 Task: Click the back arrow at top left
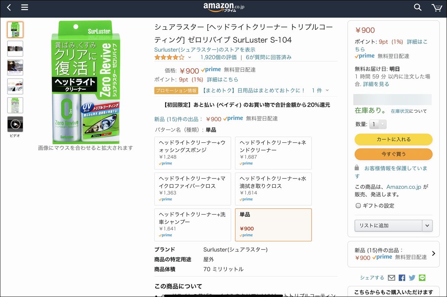(x=8, y=7)
